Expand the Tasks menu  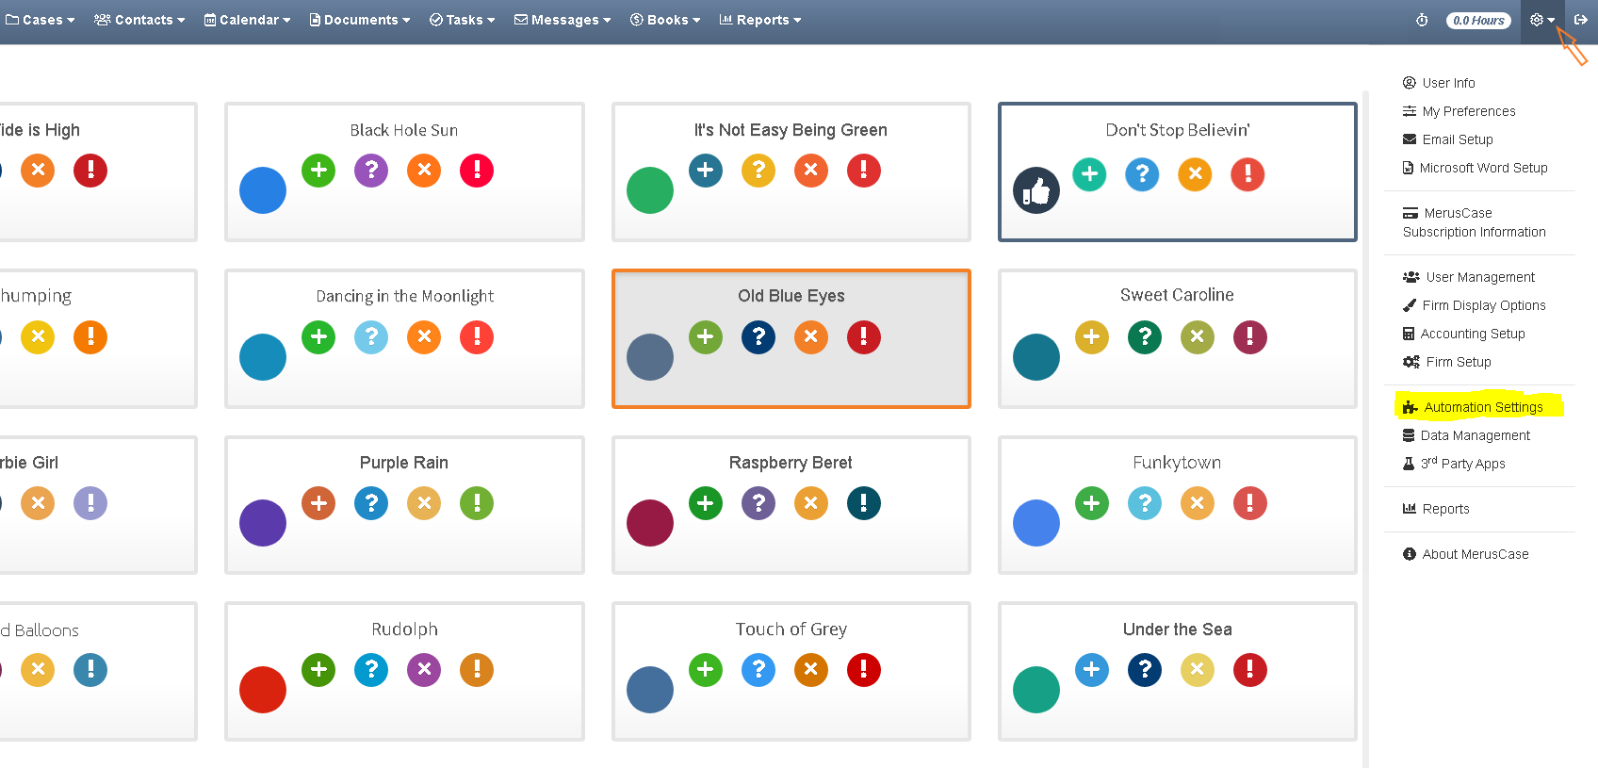tap(463, 20)
